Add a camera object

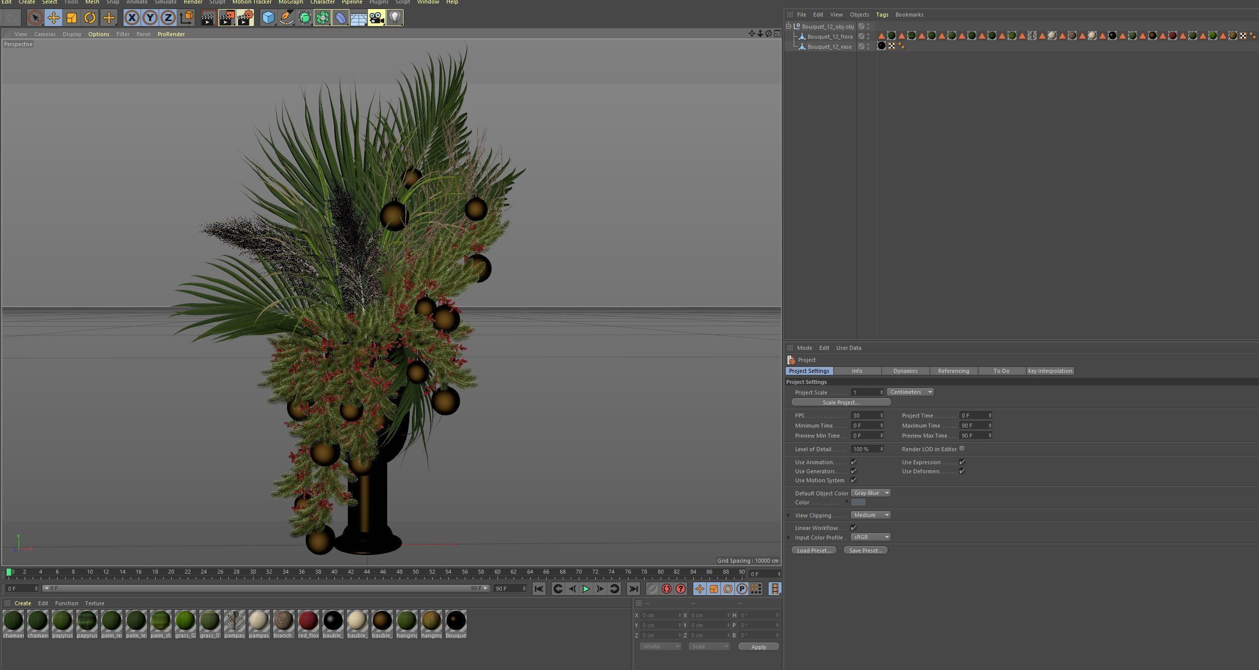(x=376, y=18)
